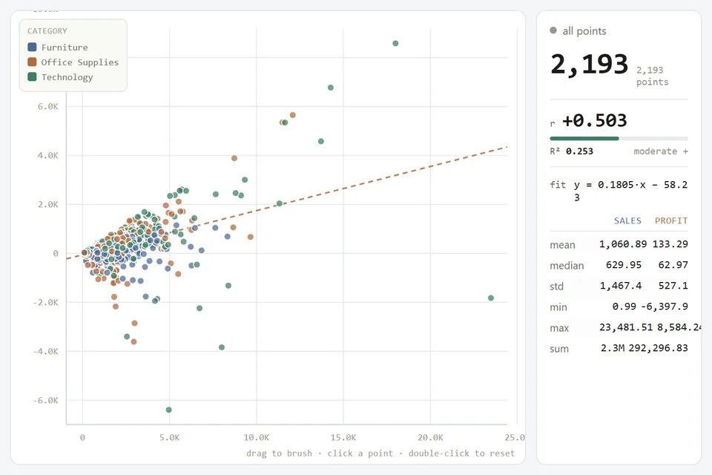Viewport: 712px width, 475px height.
Task: Toggle the Office Supplies legend label
Action: pos(80,62)
